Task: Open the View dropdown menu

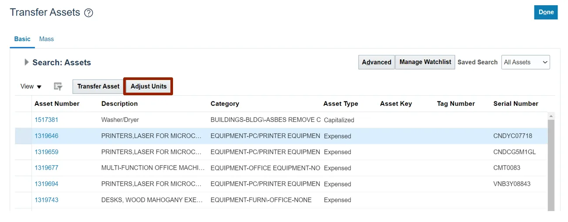Action: (31, 87)
